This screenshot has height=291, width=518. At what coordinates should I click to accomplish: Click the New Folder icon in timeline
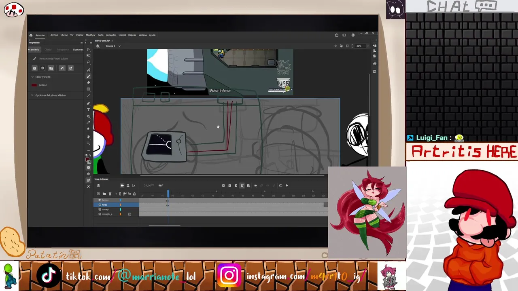[x=104, y=194]
